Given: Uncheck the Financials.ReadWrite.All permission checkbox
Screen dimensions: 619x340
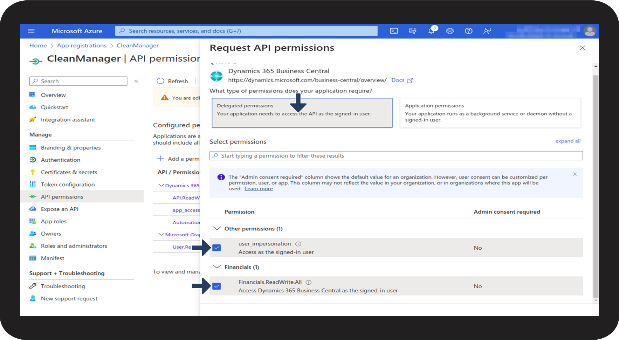Looking at the screenshot, I should (x=217, y=286).
